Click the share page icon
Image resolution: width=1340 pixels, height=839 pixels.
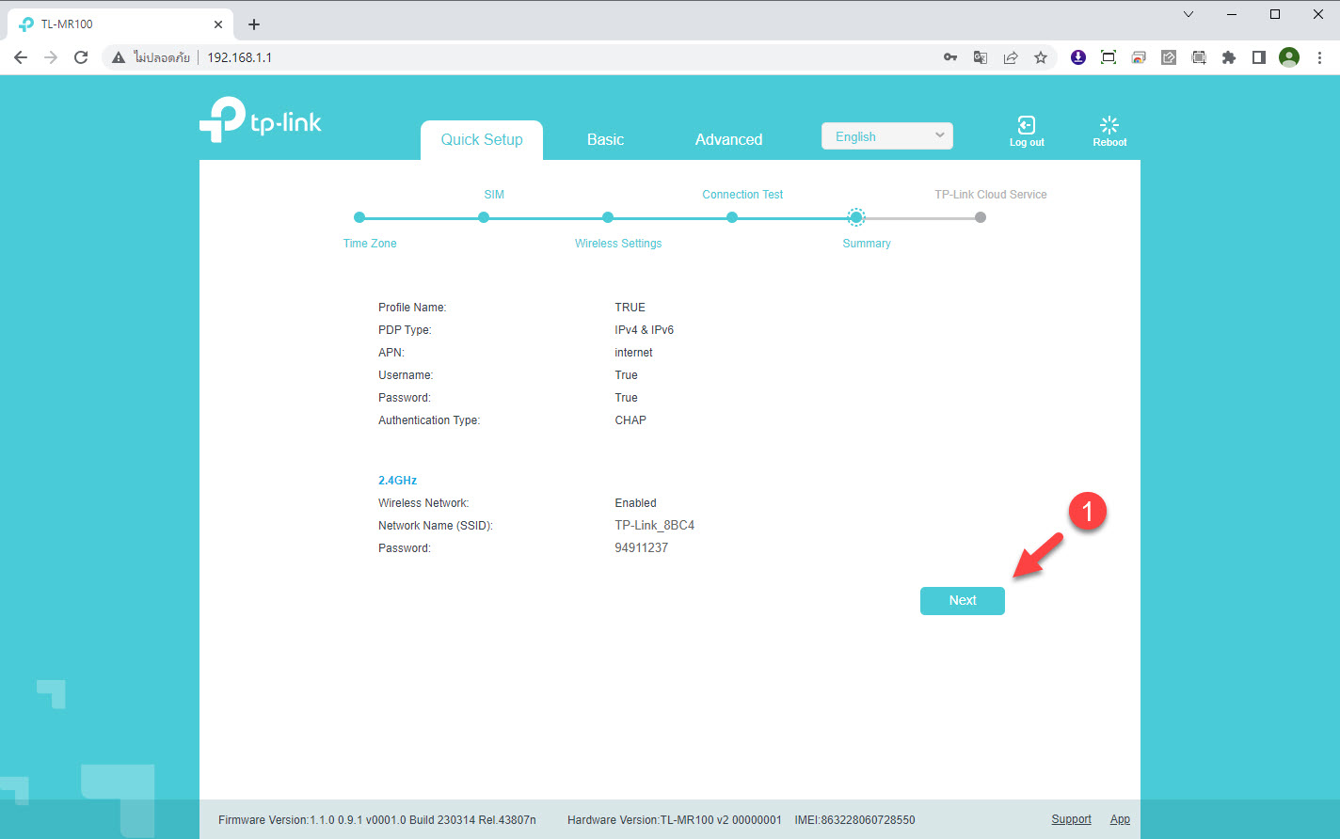coord(1011,57)
